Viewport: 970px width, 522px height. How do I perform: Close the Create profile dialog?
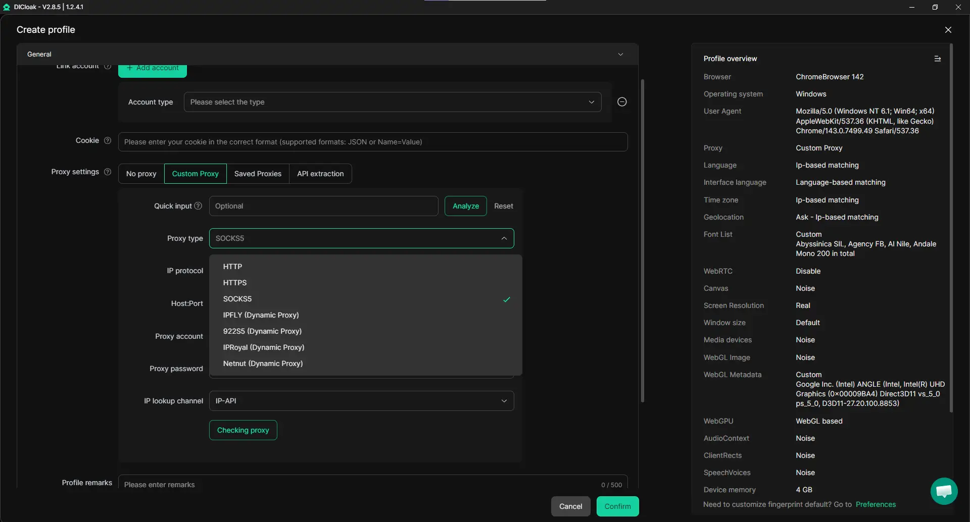click(948, 30)
